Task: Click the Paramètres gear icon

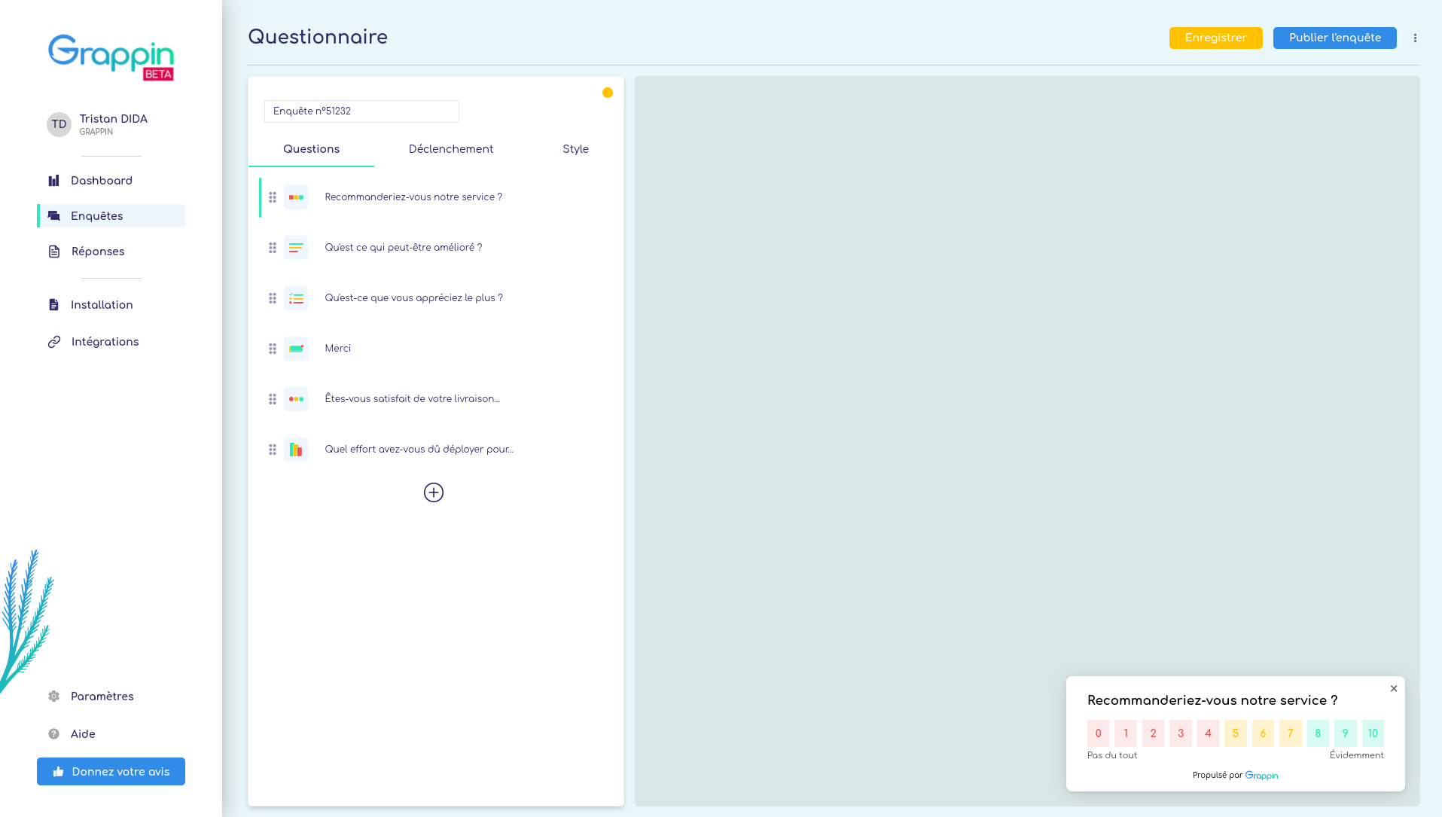Action: 53,697
